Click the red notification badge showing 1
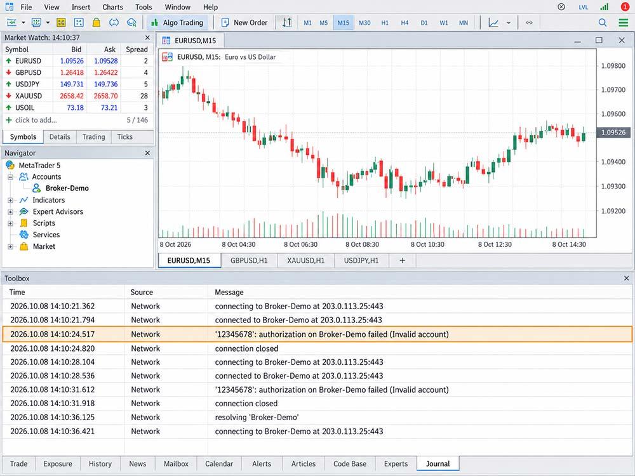 click(625, 7)
